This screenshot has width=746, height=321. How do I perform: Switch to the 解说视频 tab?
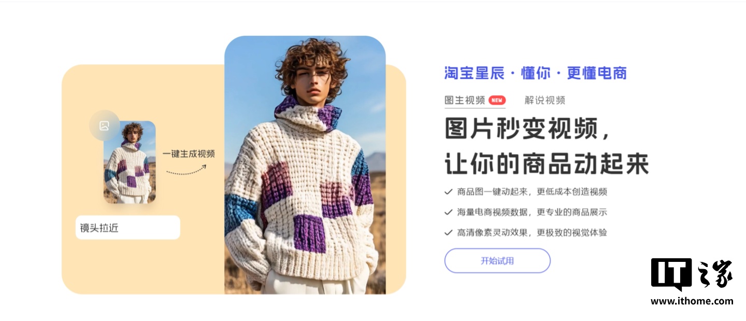tap(544, 100)
